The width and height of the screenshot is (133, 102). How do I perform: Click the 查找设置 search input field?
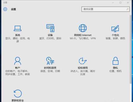coord(106,9)
